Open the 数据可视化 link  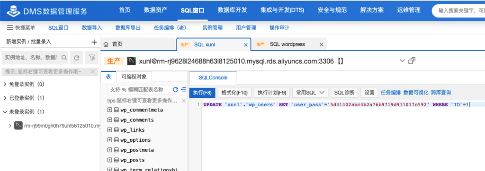(416, 92)
